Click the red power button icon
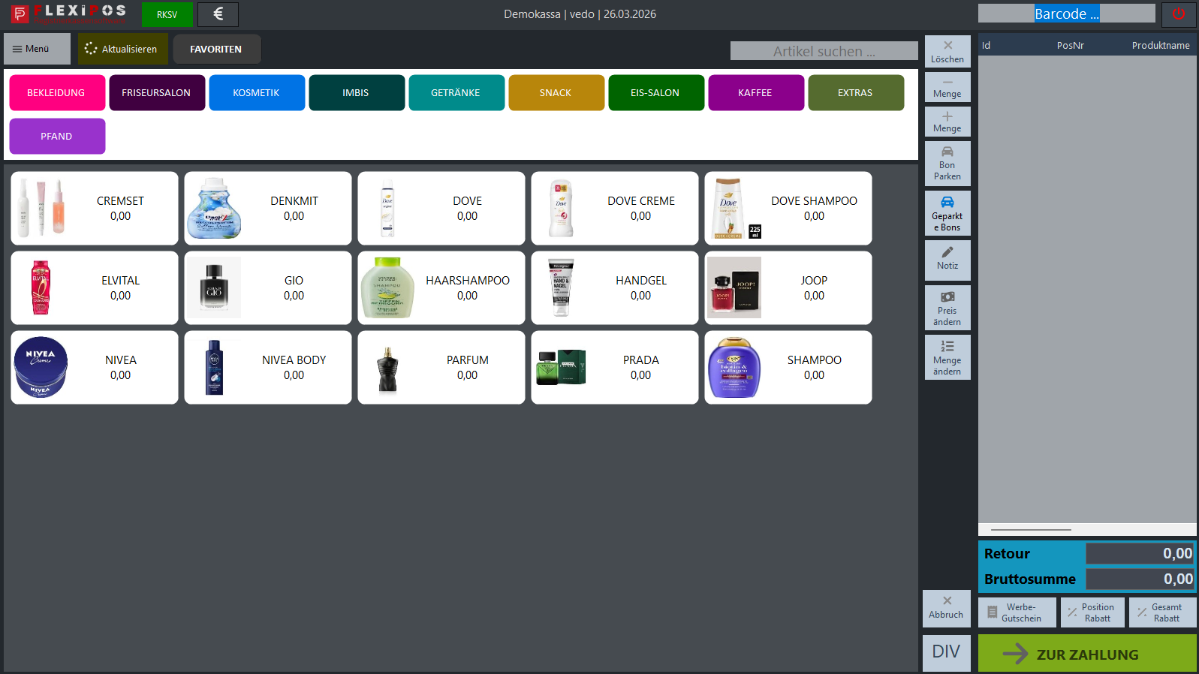 pyautogui.click(x=1178, y=14)
